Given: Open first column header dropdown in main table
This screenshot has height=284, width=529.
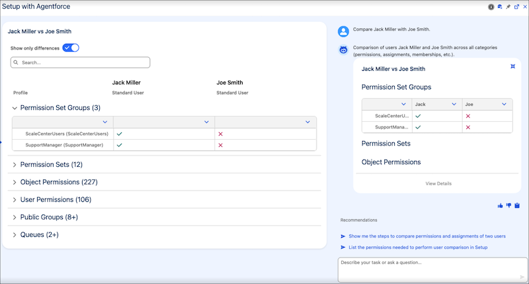Looking at the screenshot, I should click(105, 122).
